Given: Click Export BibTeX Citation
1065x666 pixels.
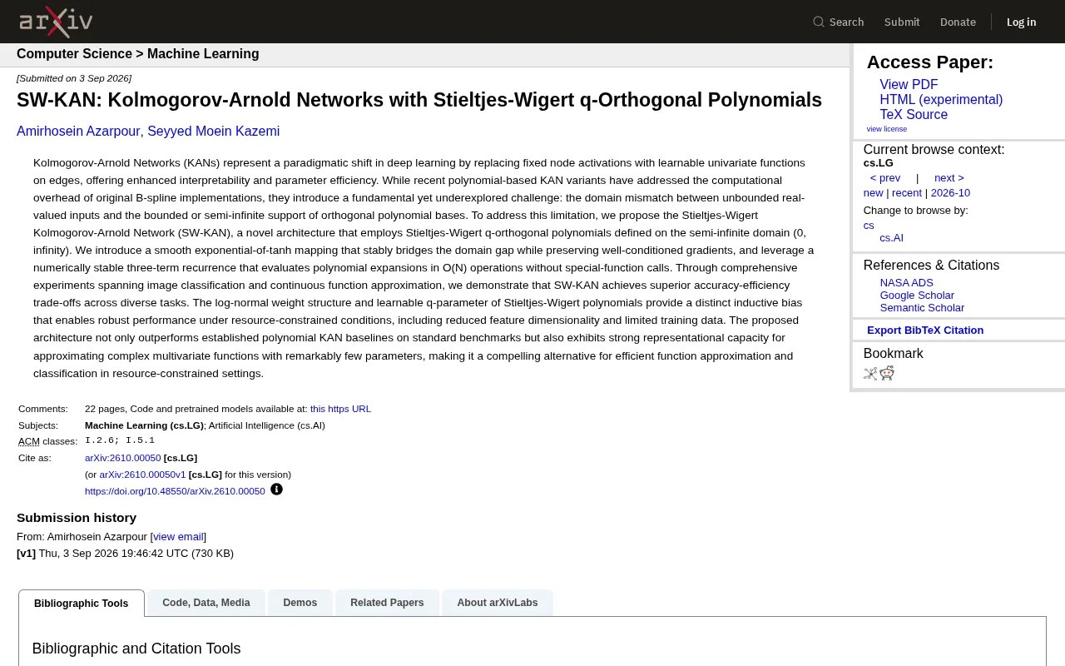Looking at the screenshot, I should (925, 331).
